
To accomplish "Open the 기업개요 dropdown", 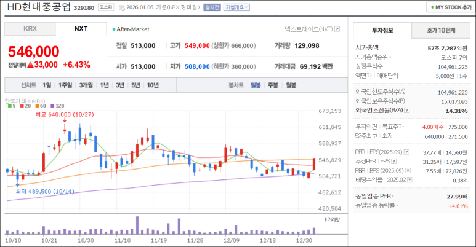I will click(237, 7).
